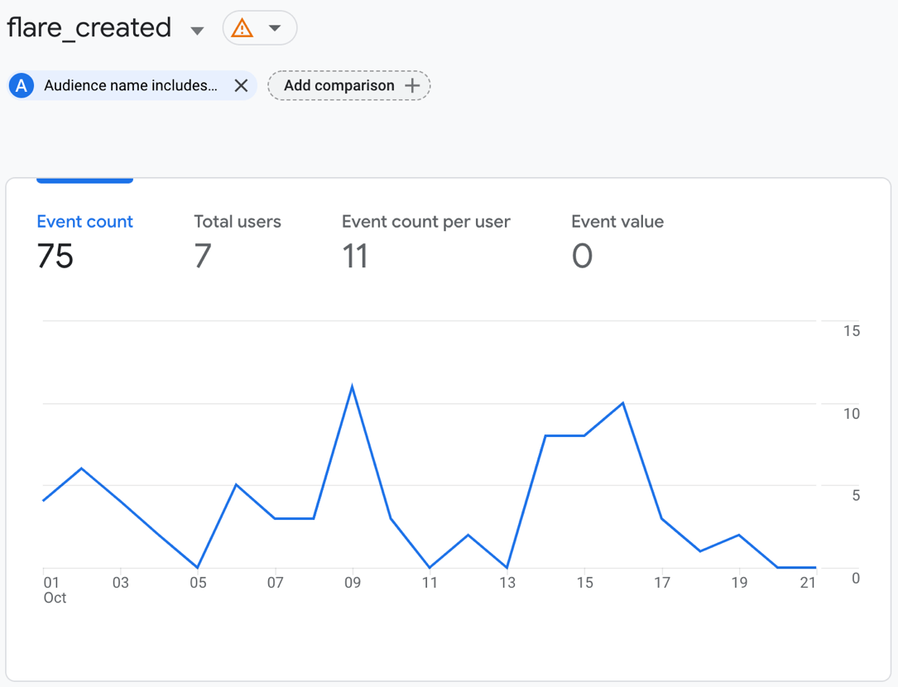Screen dimensions: 898x687
Task: Click the orange warning triangle icon
Action: 242,29
